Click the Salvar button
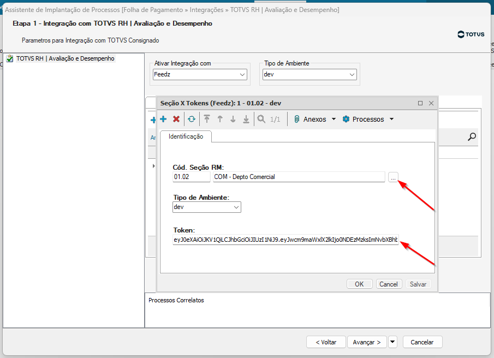 [x=418, y=284]
